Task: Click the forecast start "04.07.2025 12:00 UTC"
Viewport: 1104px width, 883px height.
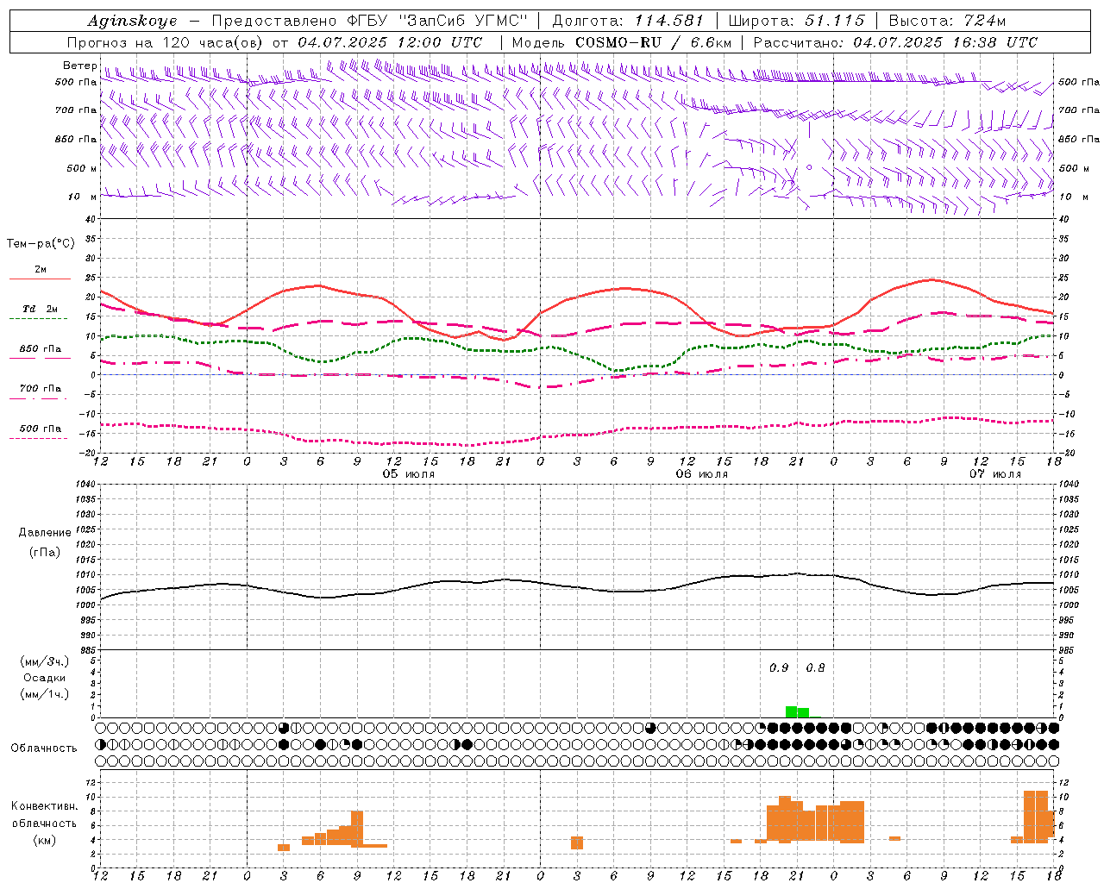Action: (x=390, y=42)
